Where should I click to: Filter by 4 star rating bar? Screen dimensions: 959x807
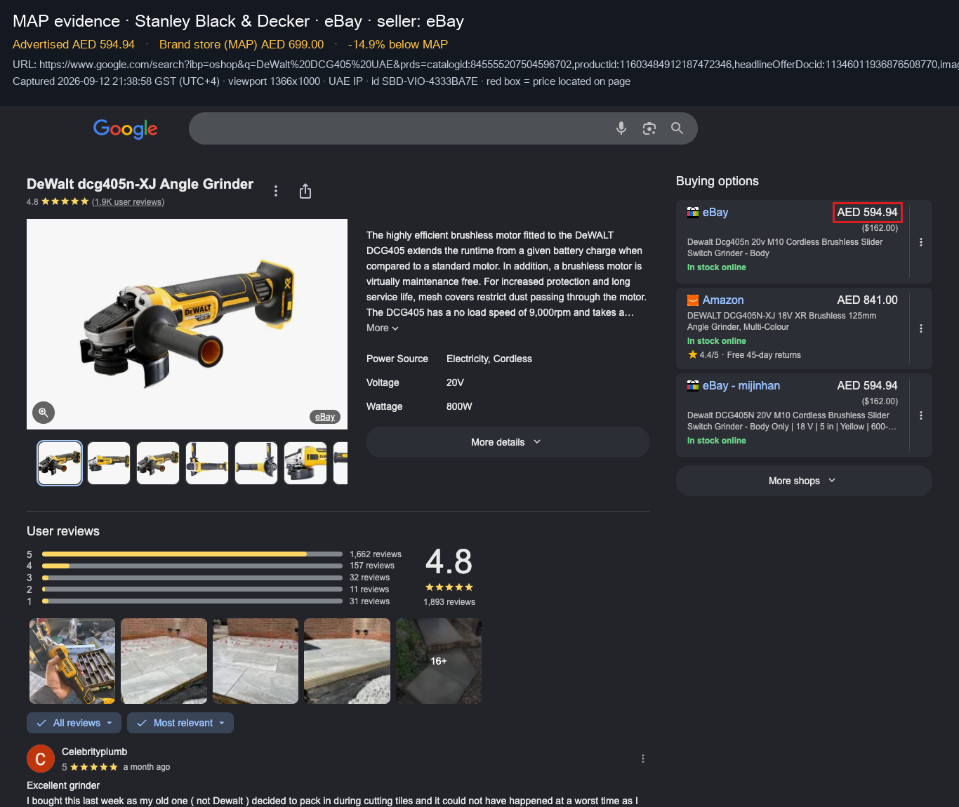192,566
